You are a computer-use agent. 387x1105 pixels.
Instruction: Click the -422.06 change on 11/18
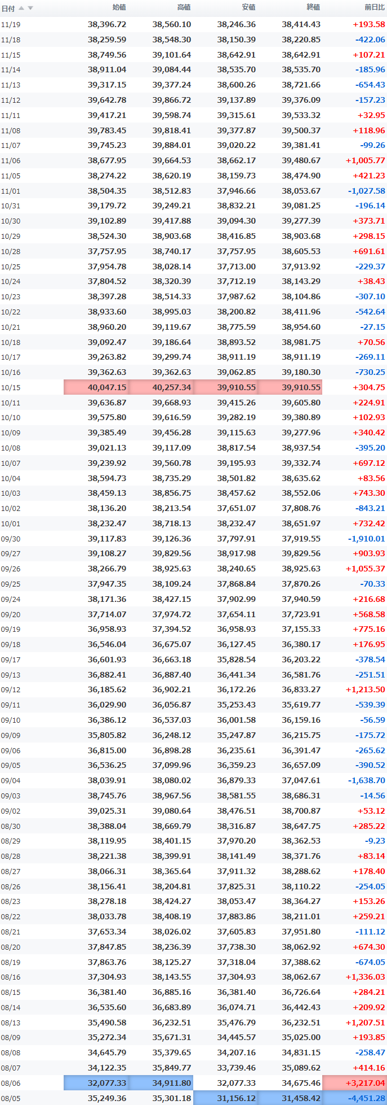(x=370, y=40)
